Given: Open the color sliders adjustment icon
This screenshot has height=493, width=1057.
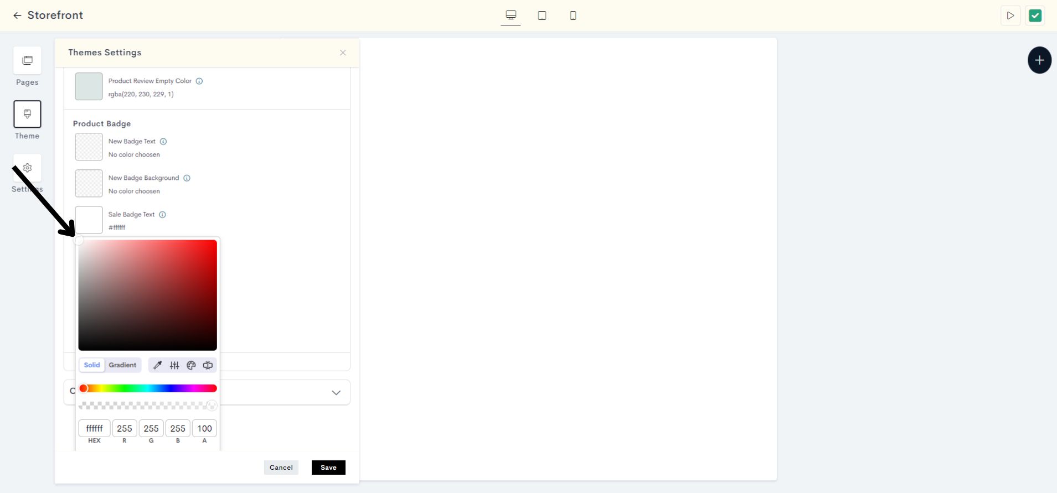Looking at the screenshot, I should 174,365.
